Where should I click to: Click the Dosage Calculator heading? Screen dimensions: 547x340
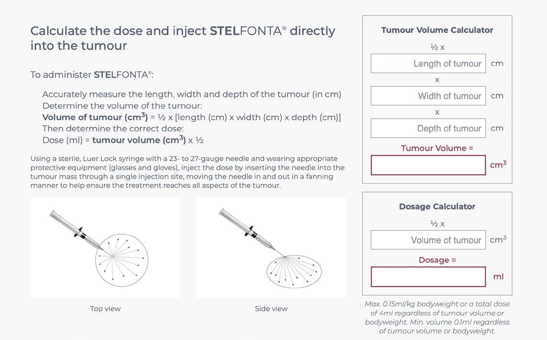tap(437, 207)
